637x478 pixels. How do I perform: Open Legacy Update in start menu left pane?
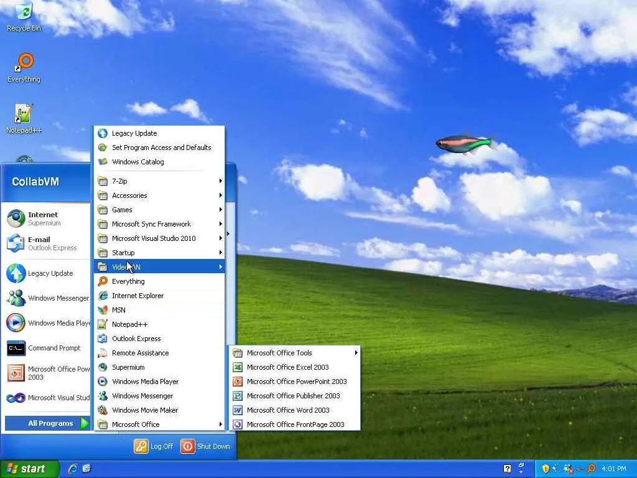(47, 273)
